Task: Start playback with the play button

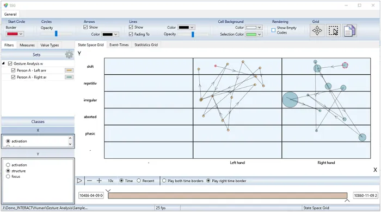Action: click(x=79, y=181)
